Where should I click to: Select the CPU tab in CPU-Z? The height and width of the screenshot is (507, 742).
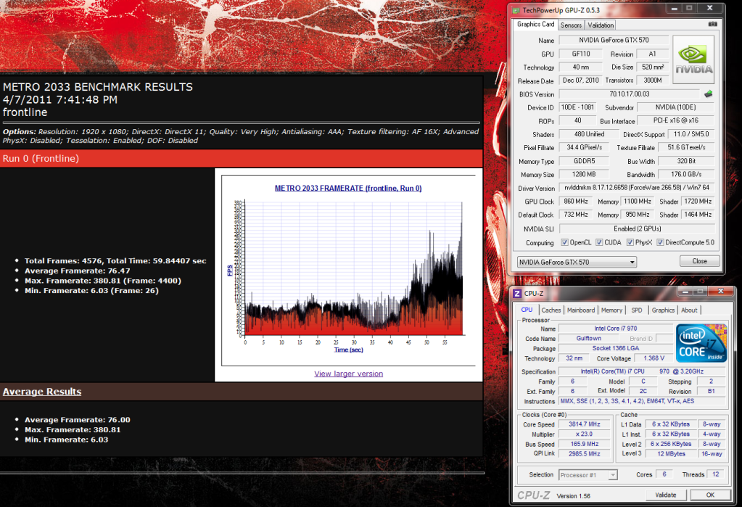527,310
